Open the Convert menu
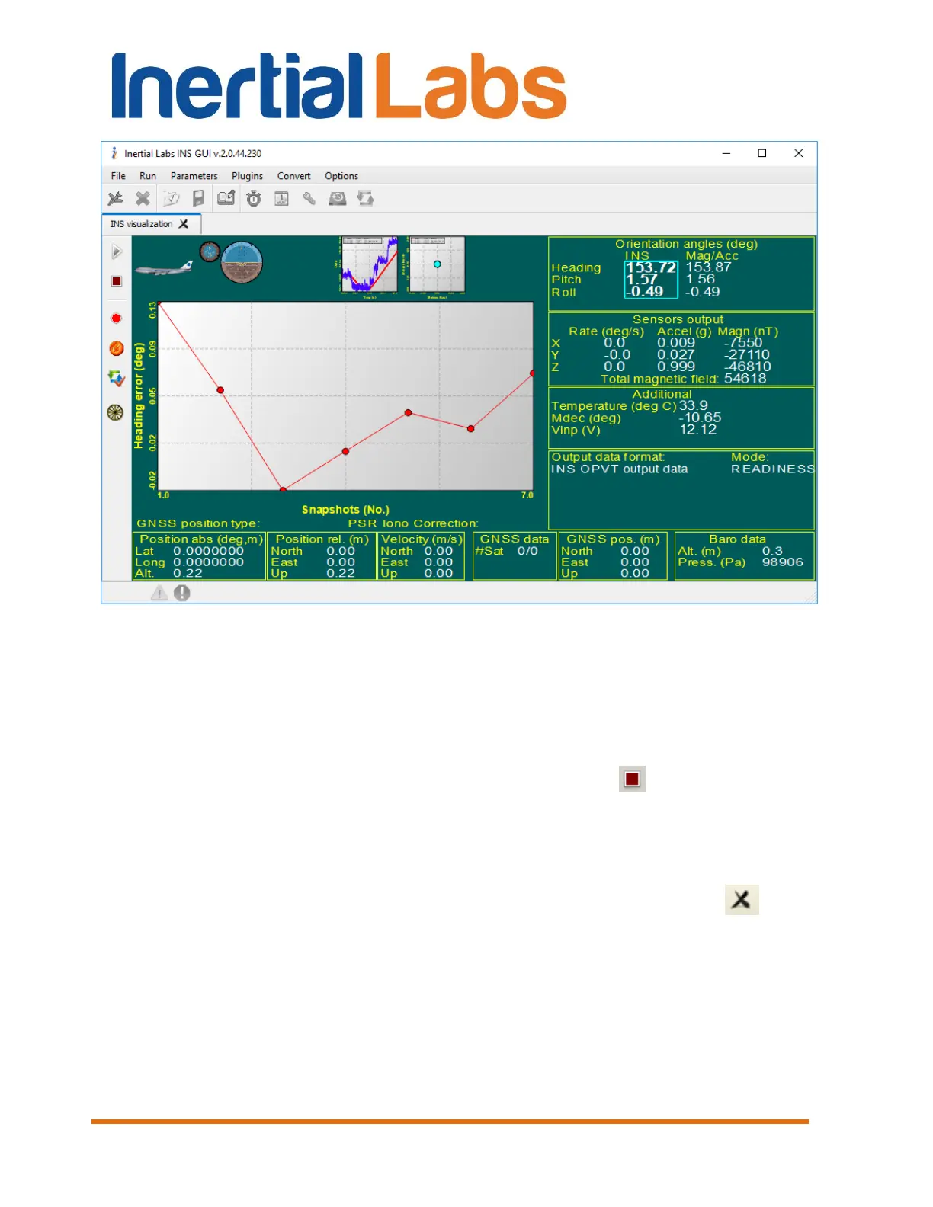This screenshot has height=1207, width=933. [293, 176]
